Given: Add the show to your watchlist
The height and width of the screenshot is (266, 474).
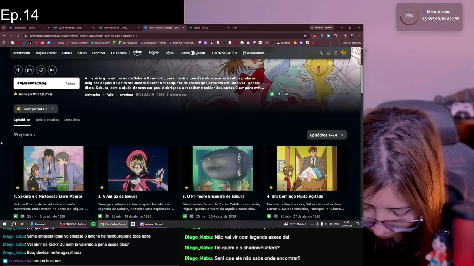Looking at the screenshot, I should click(18, 70).
